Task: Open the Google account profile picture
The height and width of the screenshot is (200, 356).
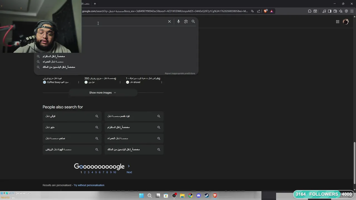Action: point(346,22)
